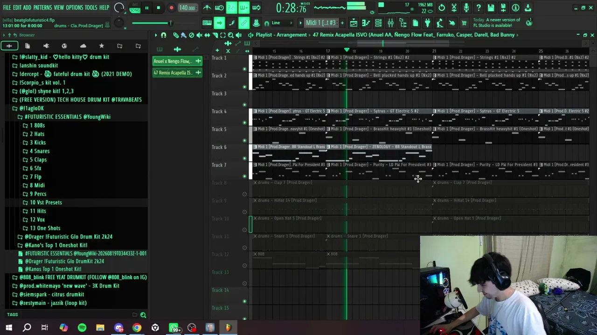Open the shopping cart content library
The image size is (597, 335).
pos(464,23)
